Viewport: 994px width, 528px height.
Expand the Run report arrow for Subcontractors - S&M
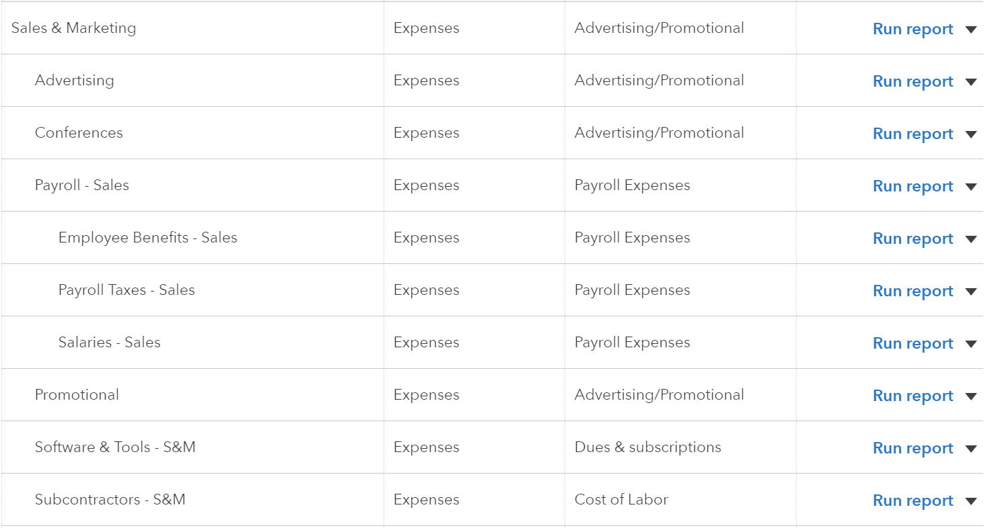[971, 500]
